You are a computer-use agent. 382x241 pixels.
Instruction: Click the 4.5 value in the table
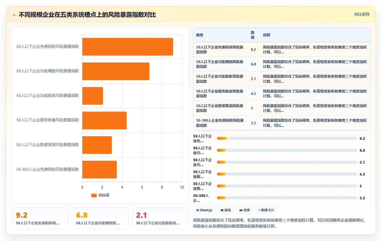[x=253, y=93]
